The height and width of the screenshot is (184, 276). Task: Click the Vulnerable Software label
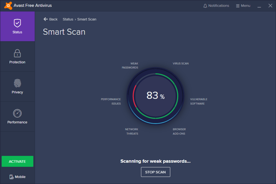tap(199, 101)
